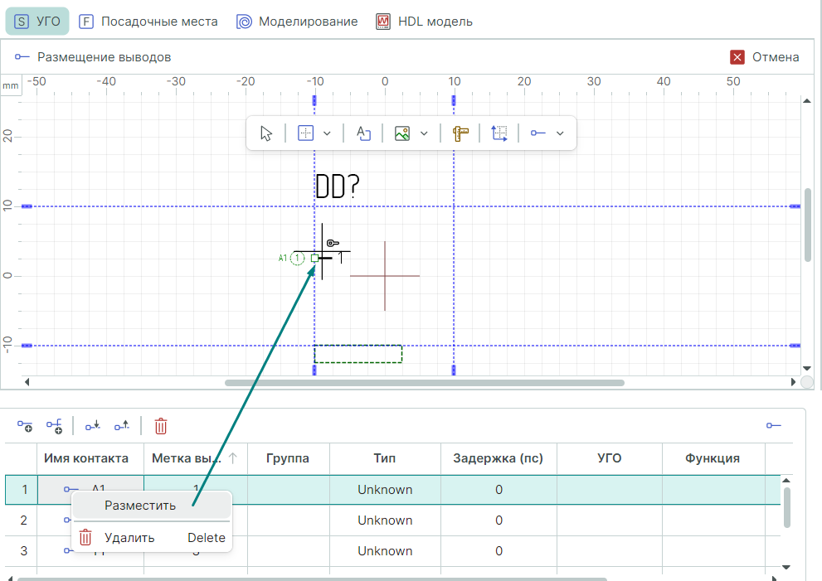Select the arrow pointer tool
Image resolution: width=822 pixels, height=581 pixels.
[266, 133]
